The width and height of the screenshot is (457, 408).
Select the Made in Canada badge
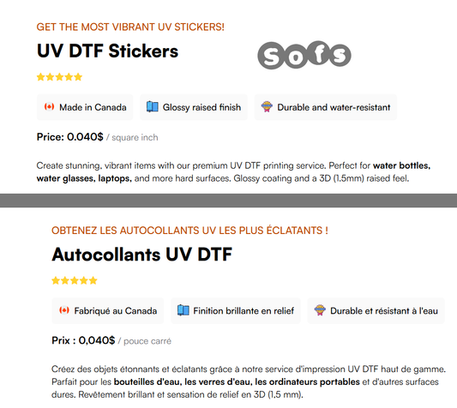[85, 107]
